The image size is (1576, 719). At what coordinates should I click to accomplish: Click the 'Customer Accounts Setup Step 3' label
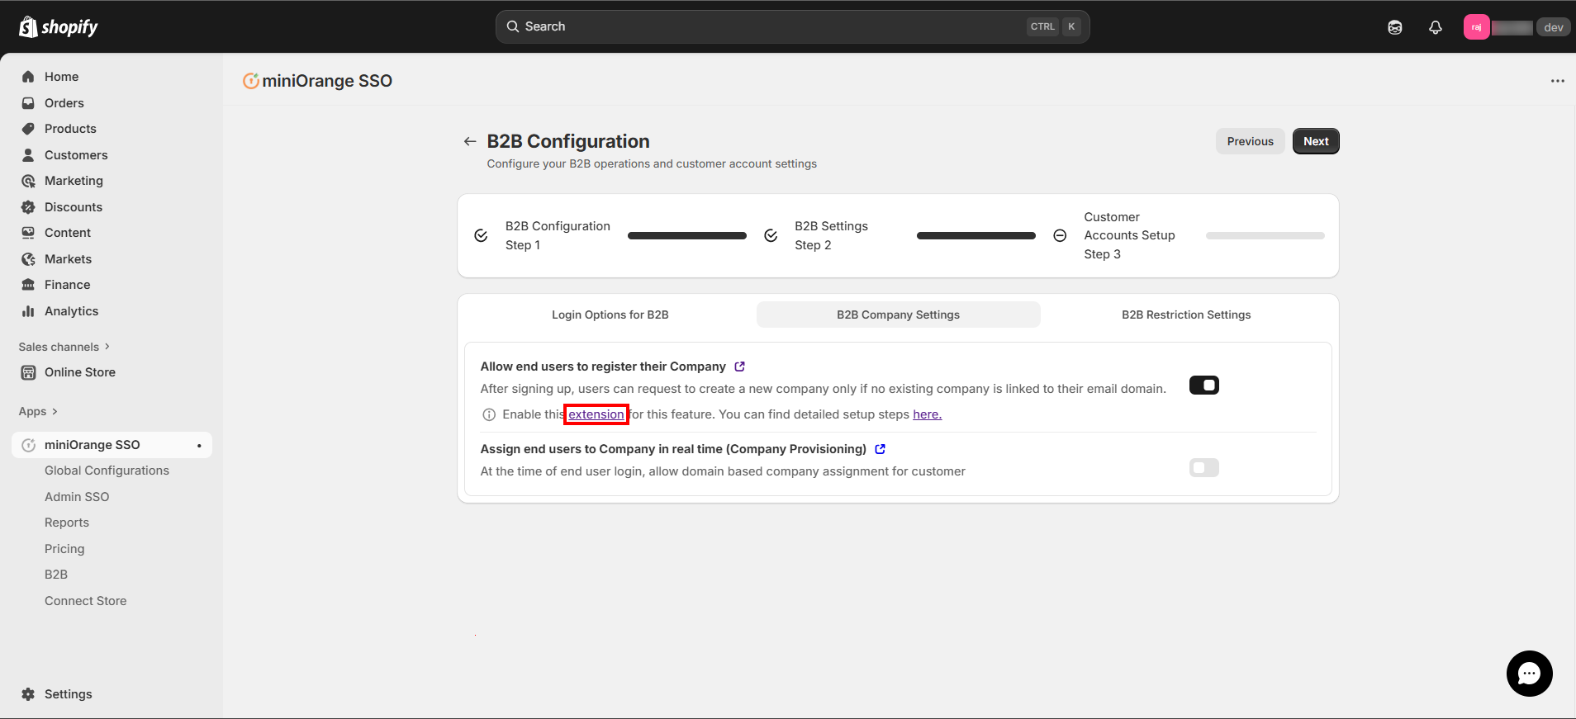1129,235
